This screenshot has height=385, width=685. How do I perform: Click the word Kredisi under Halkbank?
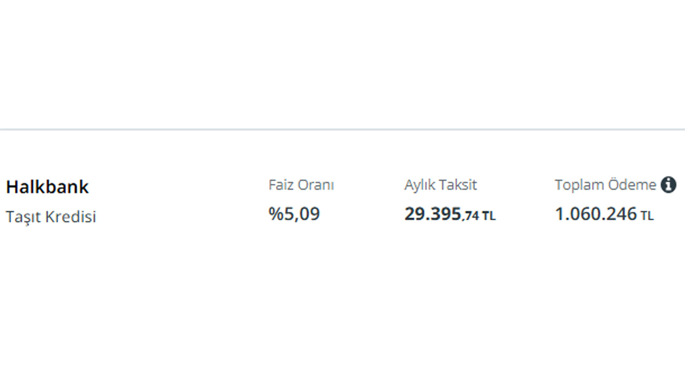(x=71, y=217)
